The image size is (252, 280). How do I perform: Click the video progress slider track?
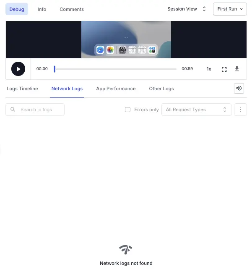[x=115, y=69]
